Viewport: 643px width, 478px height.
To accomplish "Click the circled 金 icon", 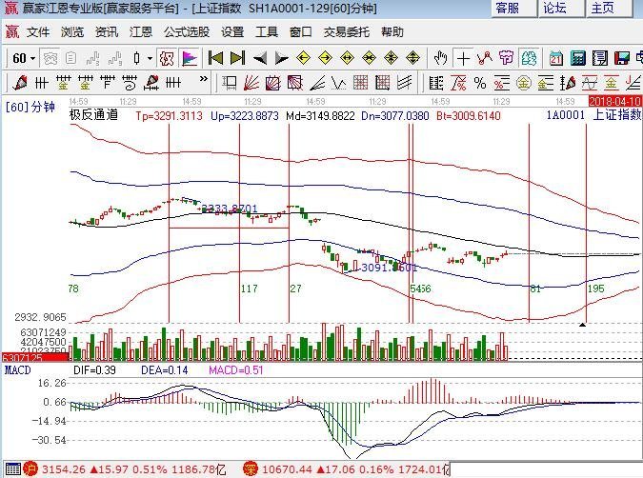I will [524, 83].
